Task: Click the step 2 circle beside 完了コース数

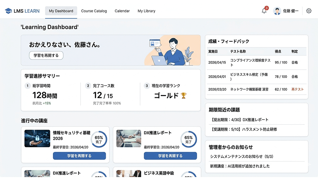Action: (88, 86)
